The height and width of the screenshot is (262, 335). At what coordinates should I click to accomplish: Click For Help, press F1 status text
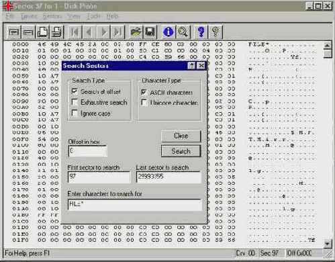(27, 253)
